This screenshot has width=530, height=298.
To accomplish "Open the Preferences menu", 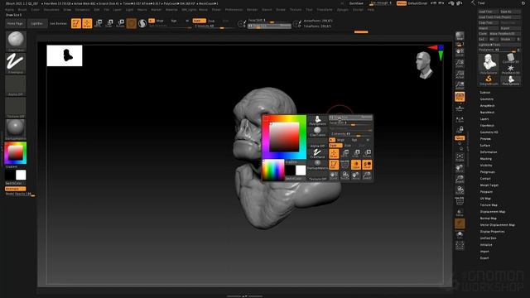I will click(234, 10).
